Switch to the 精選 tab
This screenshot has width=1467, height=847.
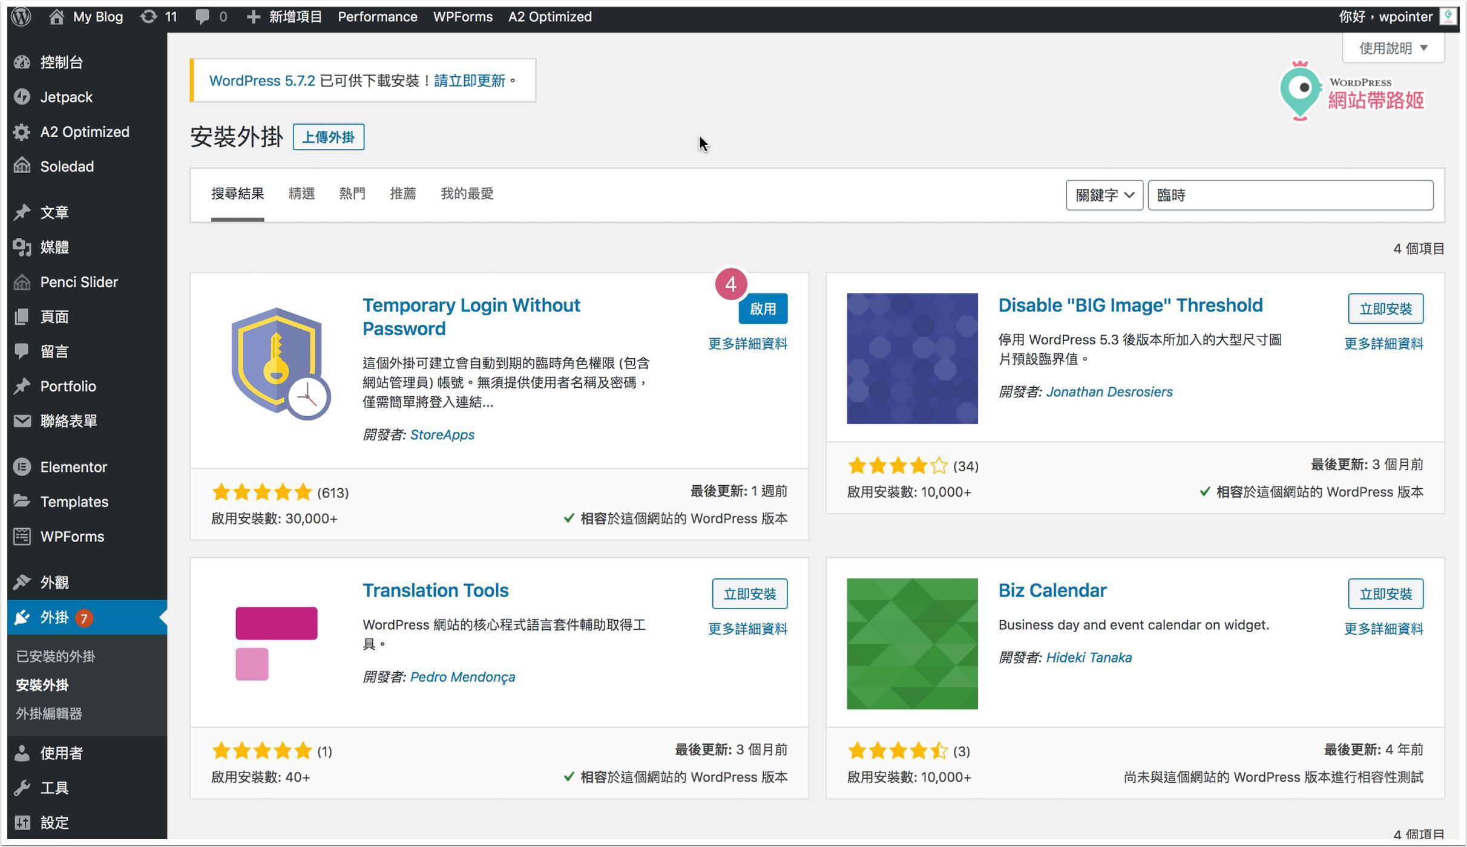point(301,194)
